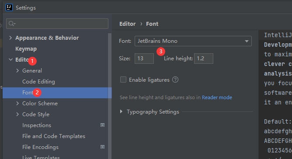Screen dimensions: 292x159
Task: Click red badge number 1
Action: click(x=32, y=61)
